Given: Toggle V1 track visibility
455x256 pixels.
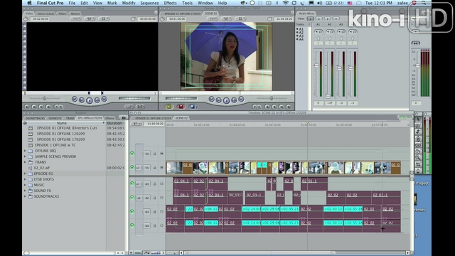Looking at the screenshot, I should click(x=132, y=168).
